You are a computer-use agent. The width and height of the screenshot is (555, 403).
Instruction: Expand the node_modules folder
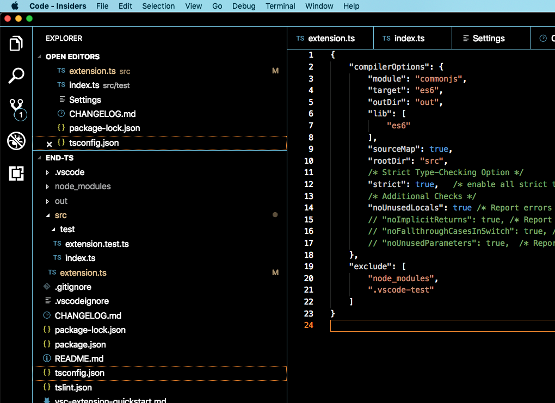(47, 187)
